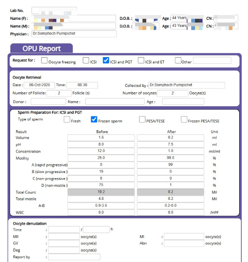Uncheck the ICSI and PGT checkbox
This screenshot has width=248, height=262.
point(106,60)
